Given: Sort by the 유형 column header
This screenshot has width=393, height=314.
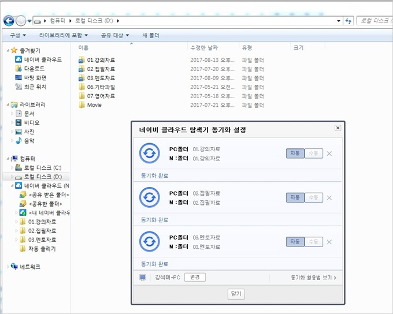Looking at the screenshot, I should coord(247,47).
